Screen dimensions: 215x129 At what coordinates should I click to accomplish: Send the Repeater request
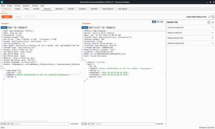7,17
